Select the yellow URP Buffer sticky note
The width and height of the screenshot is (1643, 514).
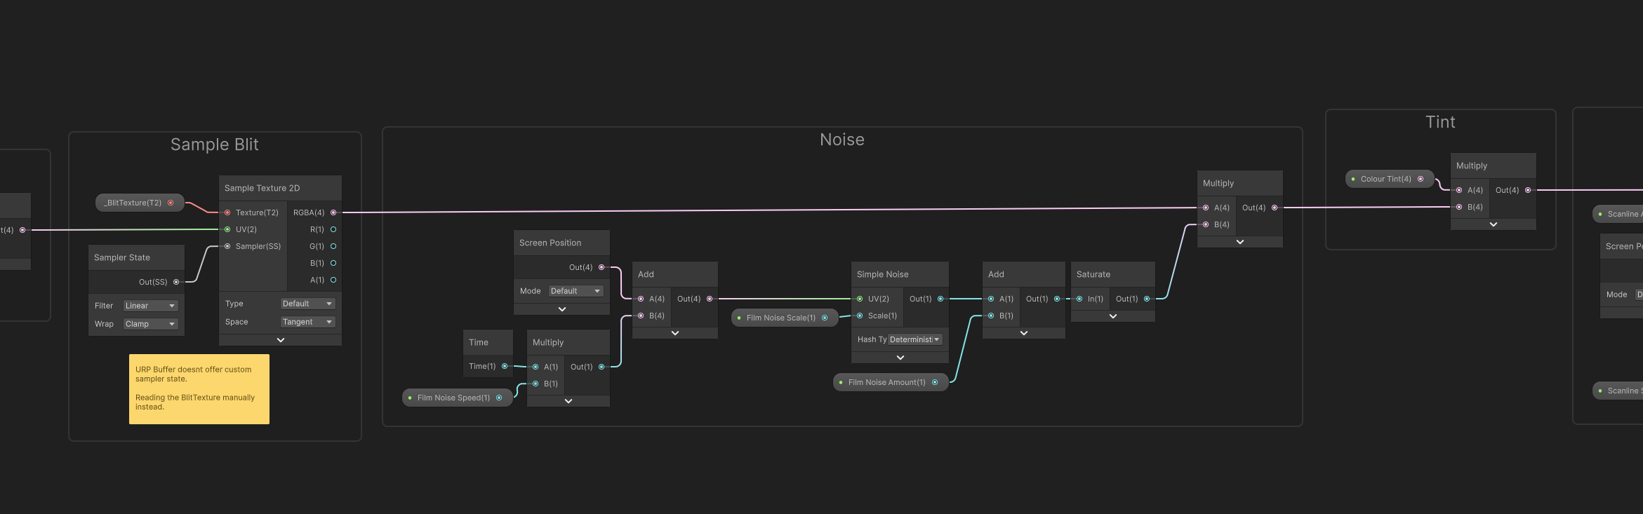pos(199,389)
